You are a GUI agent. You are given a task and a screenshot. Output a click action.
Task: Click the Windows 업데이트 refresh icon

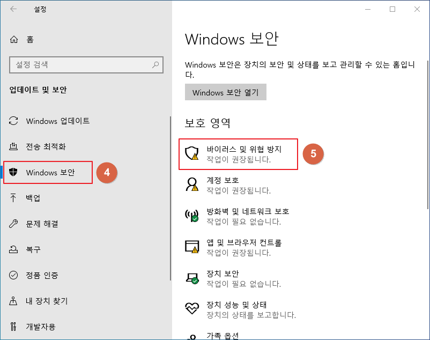(x=13, y=121)
